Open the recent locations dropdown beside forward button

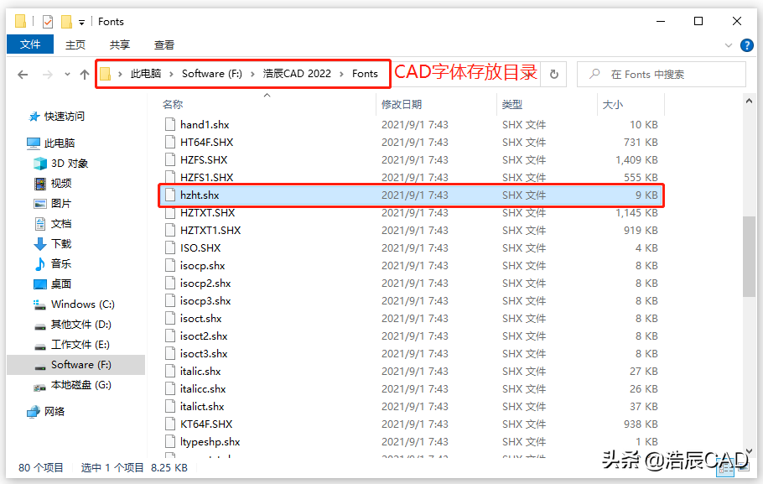coord(67,74)
